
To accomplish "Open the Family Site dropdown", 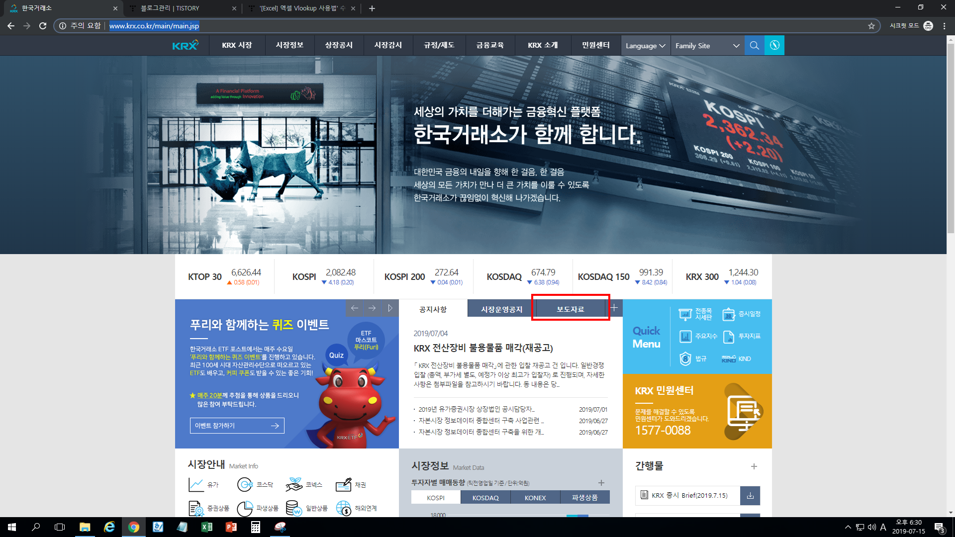I will pyautogui.click(x=707, y=46).
